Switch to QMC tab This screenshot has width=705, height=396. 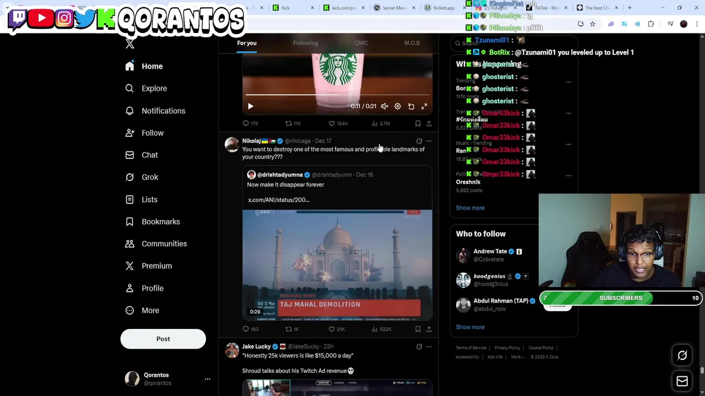pos(361,43)
